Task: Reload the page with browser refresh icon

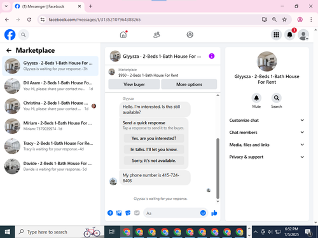Action: coord(29,20)
